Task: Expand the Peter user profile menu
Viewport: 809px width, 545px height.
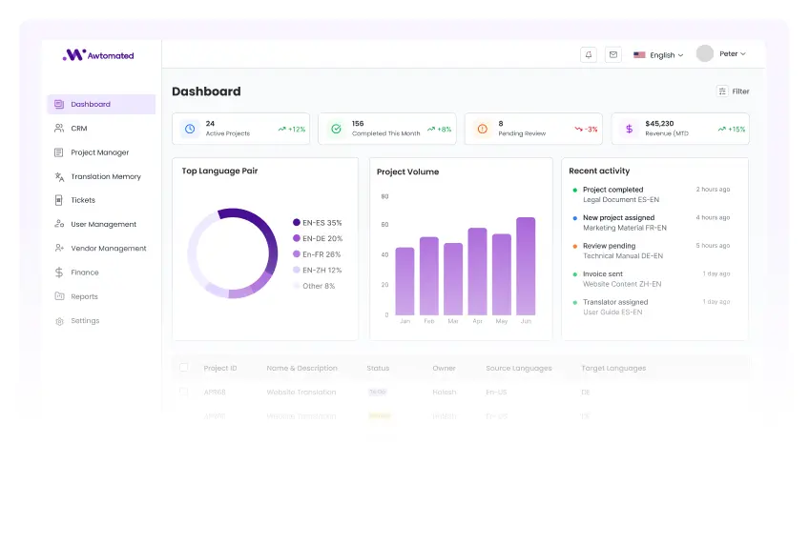Action: (721, 54)
